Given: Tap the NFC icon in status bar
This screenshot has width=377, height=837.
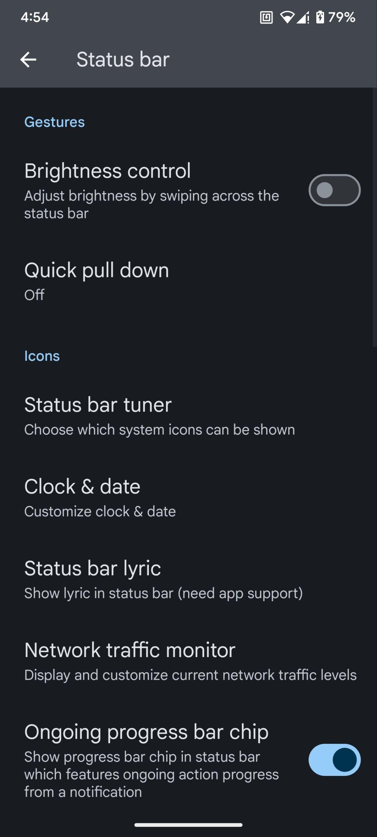Looking at the screenshot, I should [266, 17].
